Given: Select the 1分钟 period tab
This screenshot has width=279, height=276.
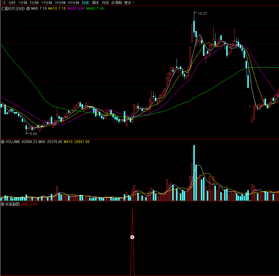Looking at the screenshot, I should pyautogui.click(x=23, y=3).
